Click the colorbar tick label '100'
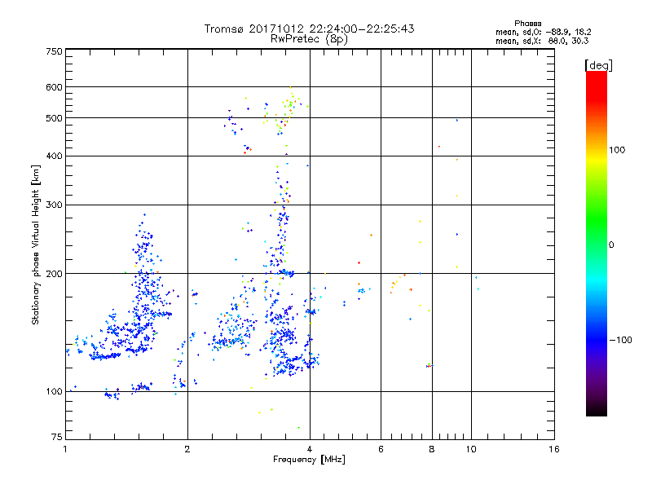 pyautogui.click(x=617, y=150)
